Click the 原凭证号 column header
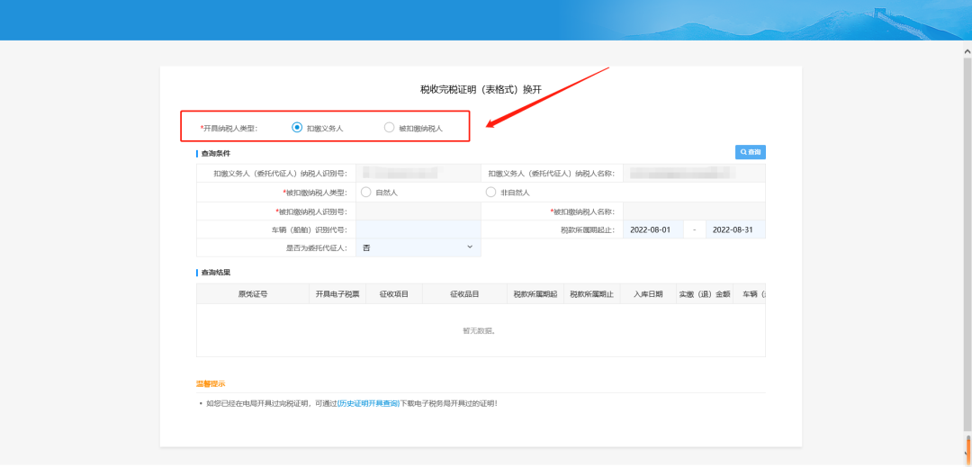The image size is (972, 467). [x=253, y=294]
